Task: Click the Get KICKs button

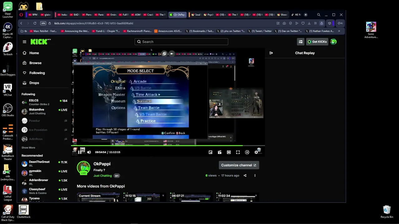Action: point(317,42)
